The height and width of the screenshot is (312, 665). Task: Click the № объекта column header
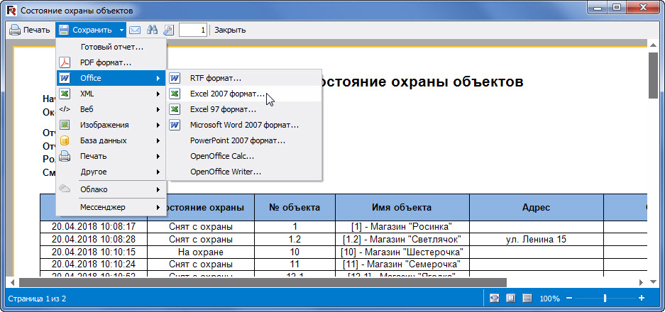[295, 207]
